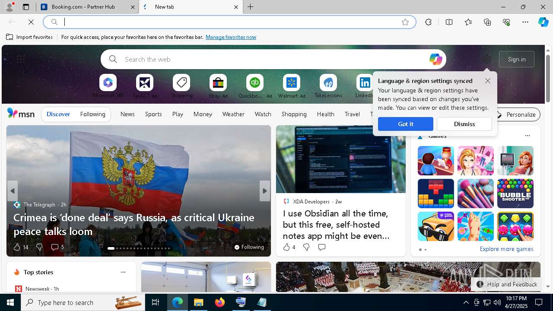
Task: Open Shopping quick link tile
Action: pos(181,86)
